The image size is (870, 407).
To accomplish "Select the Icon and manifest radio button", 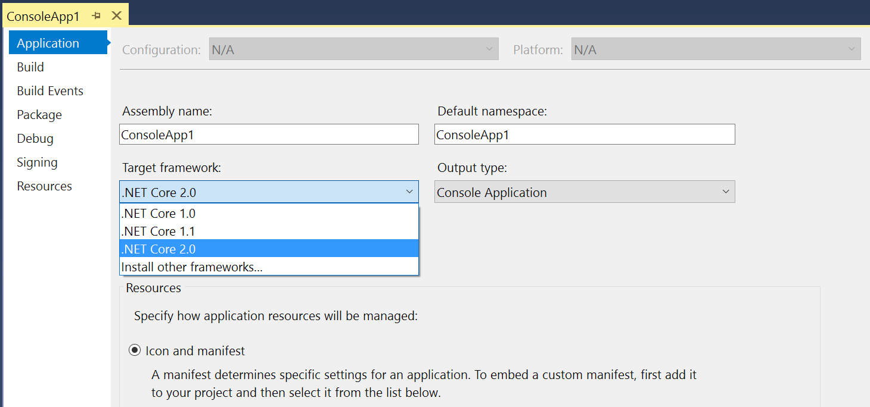I will [x=135, y=351].
